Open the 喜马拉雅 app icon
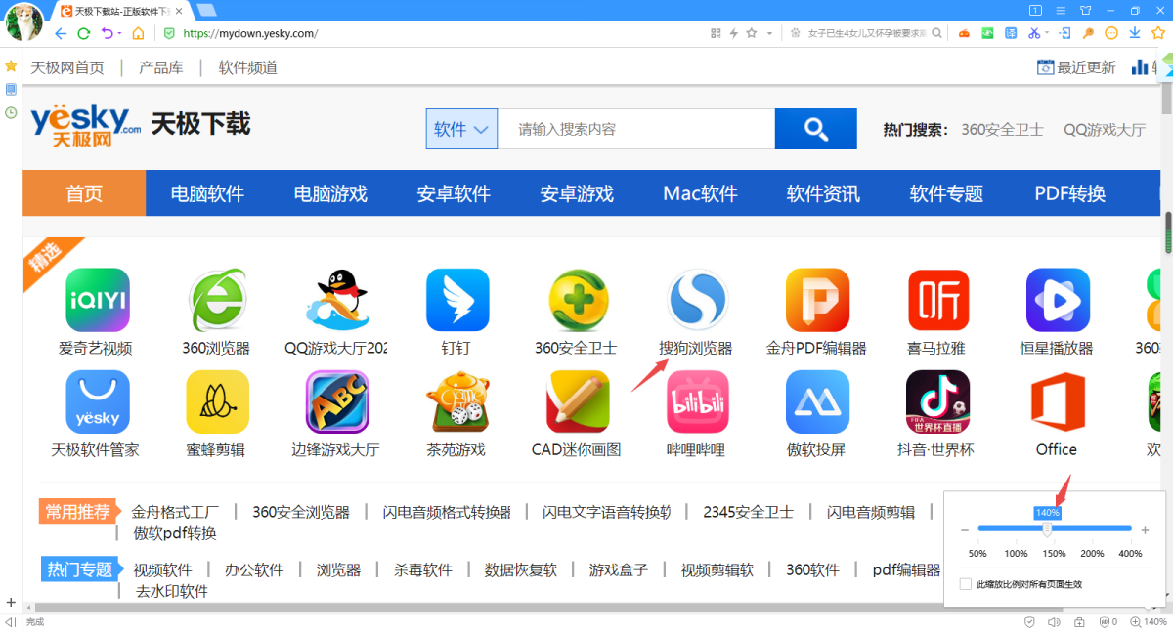The height and width of the screenshot is (630, 1173). pos(938,300)
